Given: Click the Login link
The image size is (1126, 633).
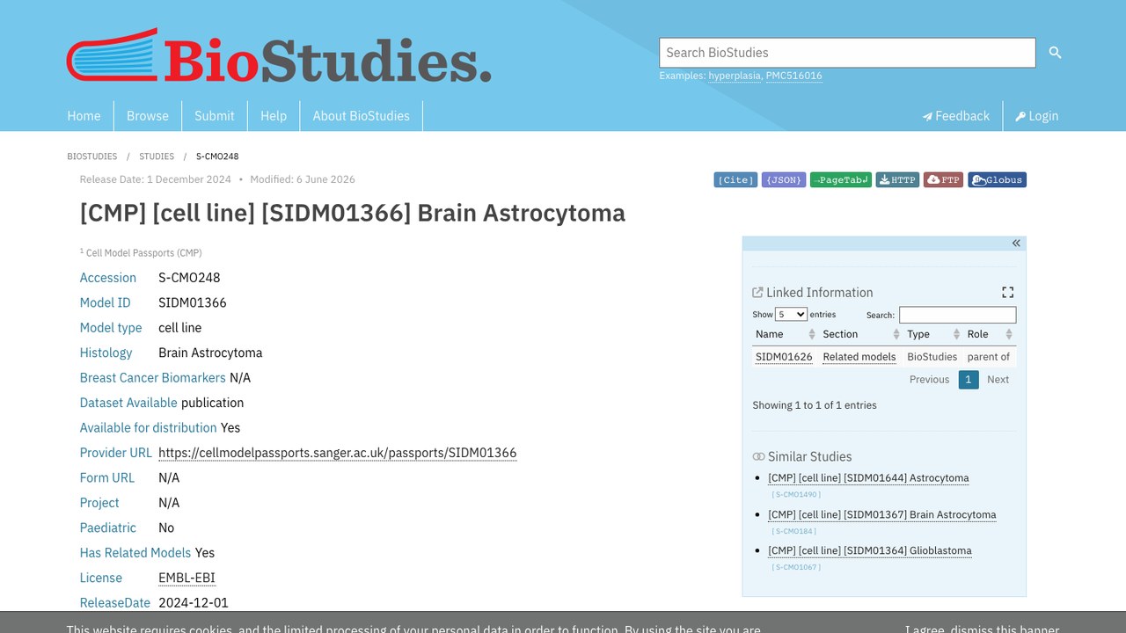Looking at the screenshot, I should (1037, 116).
